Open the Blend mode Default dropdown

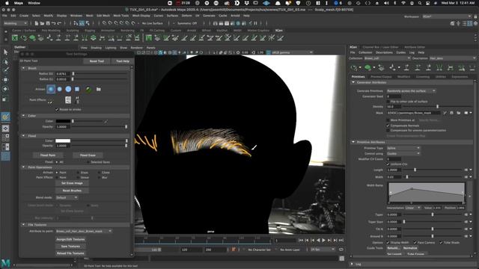click(x=67, y=197)
